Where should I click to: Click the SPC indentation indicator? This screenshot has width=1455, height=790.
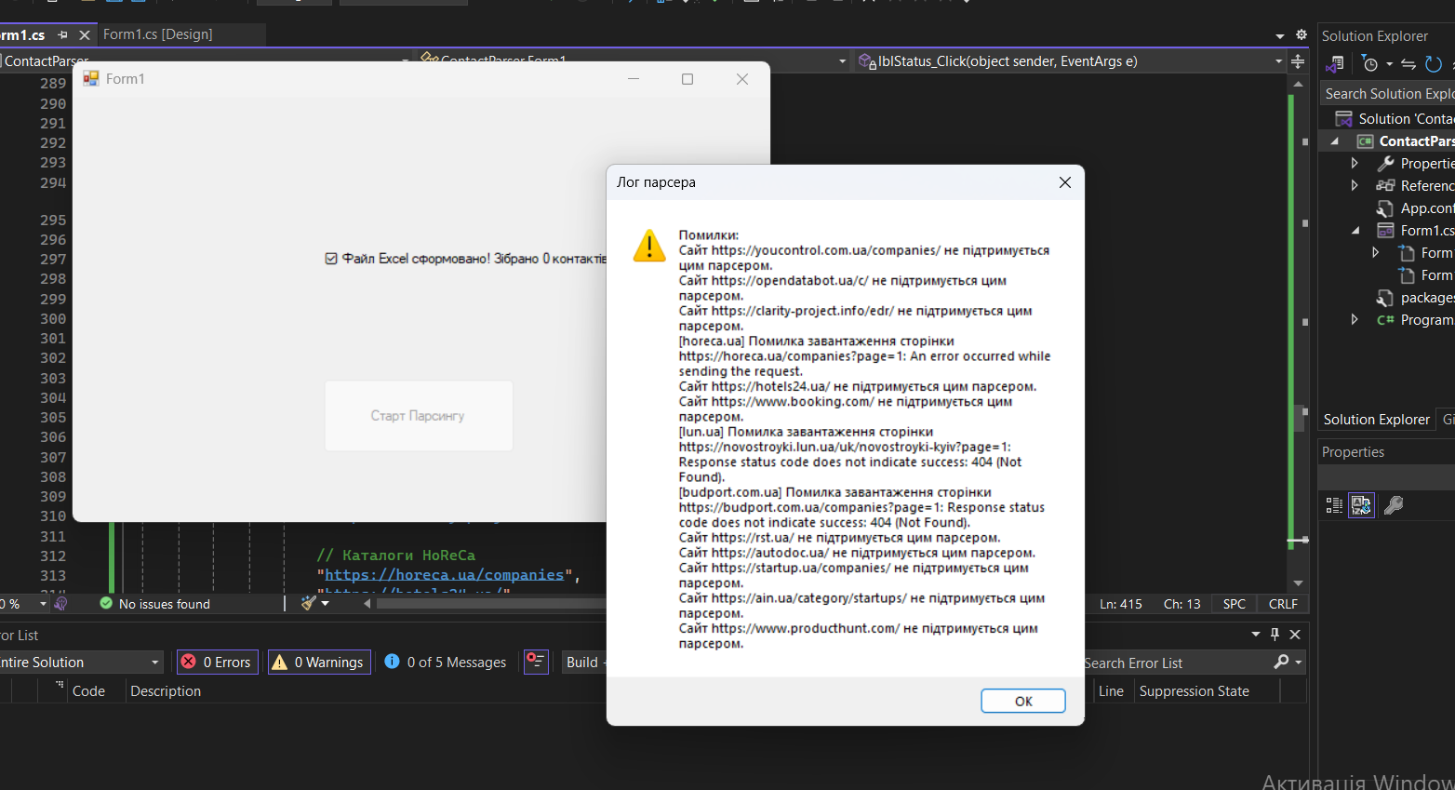[1235, 604]
